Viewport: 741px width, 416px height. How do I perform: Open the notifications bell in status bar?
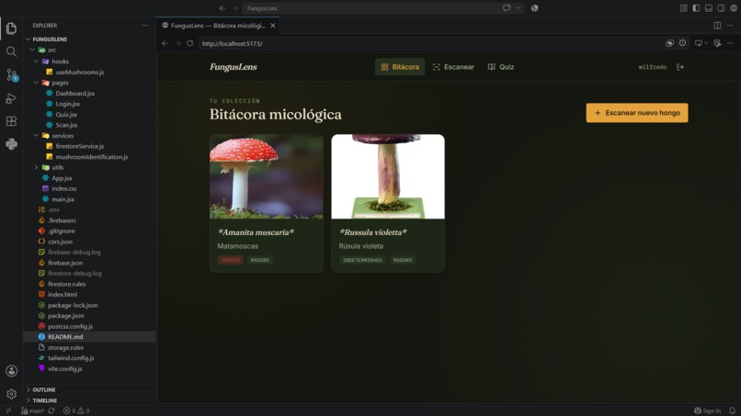point(732,410)
